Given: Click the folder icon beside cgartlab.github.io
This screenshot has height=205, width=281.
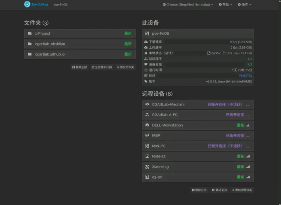Looking at the screenshot, I should point(30,54).
